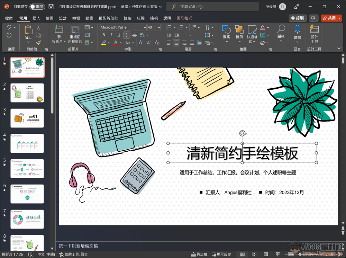
Task: Open the Arrange menu
Action: point(239,34)
